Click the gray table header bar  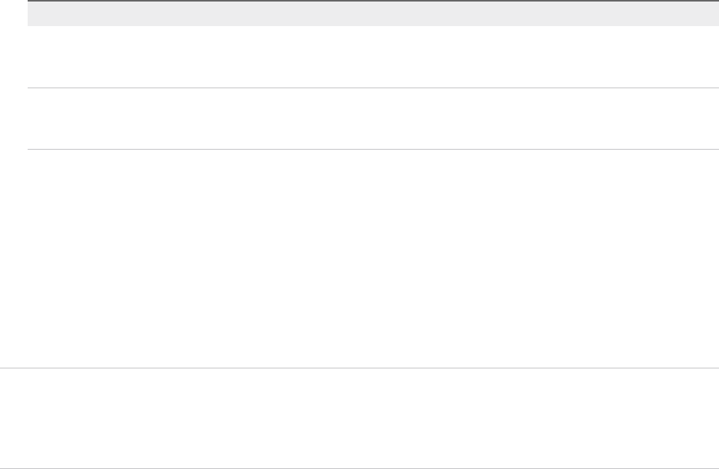pos(368,14)
